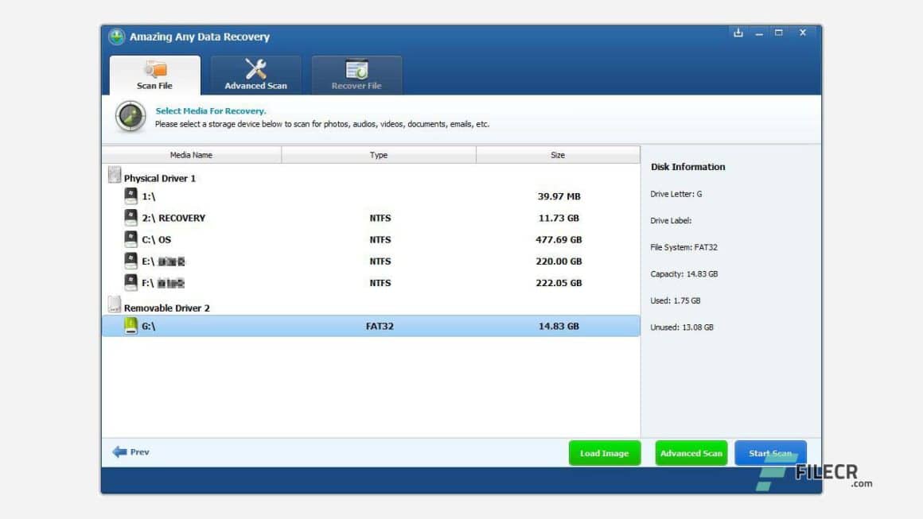
Task: Click the Capacity: 14.83 GB entry
Action: click(x=683, y=274)
